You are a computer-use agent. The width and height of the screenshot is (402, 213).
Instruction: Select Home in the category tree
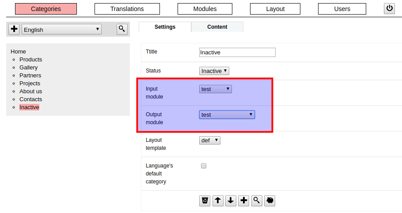click(x=18, y=52)
